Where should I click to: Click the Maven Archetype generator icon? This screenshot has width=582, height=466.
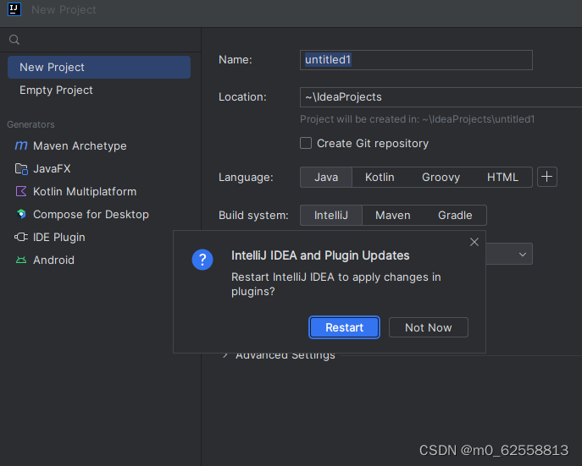tap(21, 145)
